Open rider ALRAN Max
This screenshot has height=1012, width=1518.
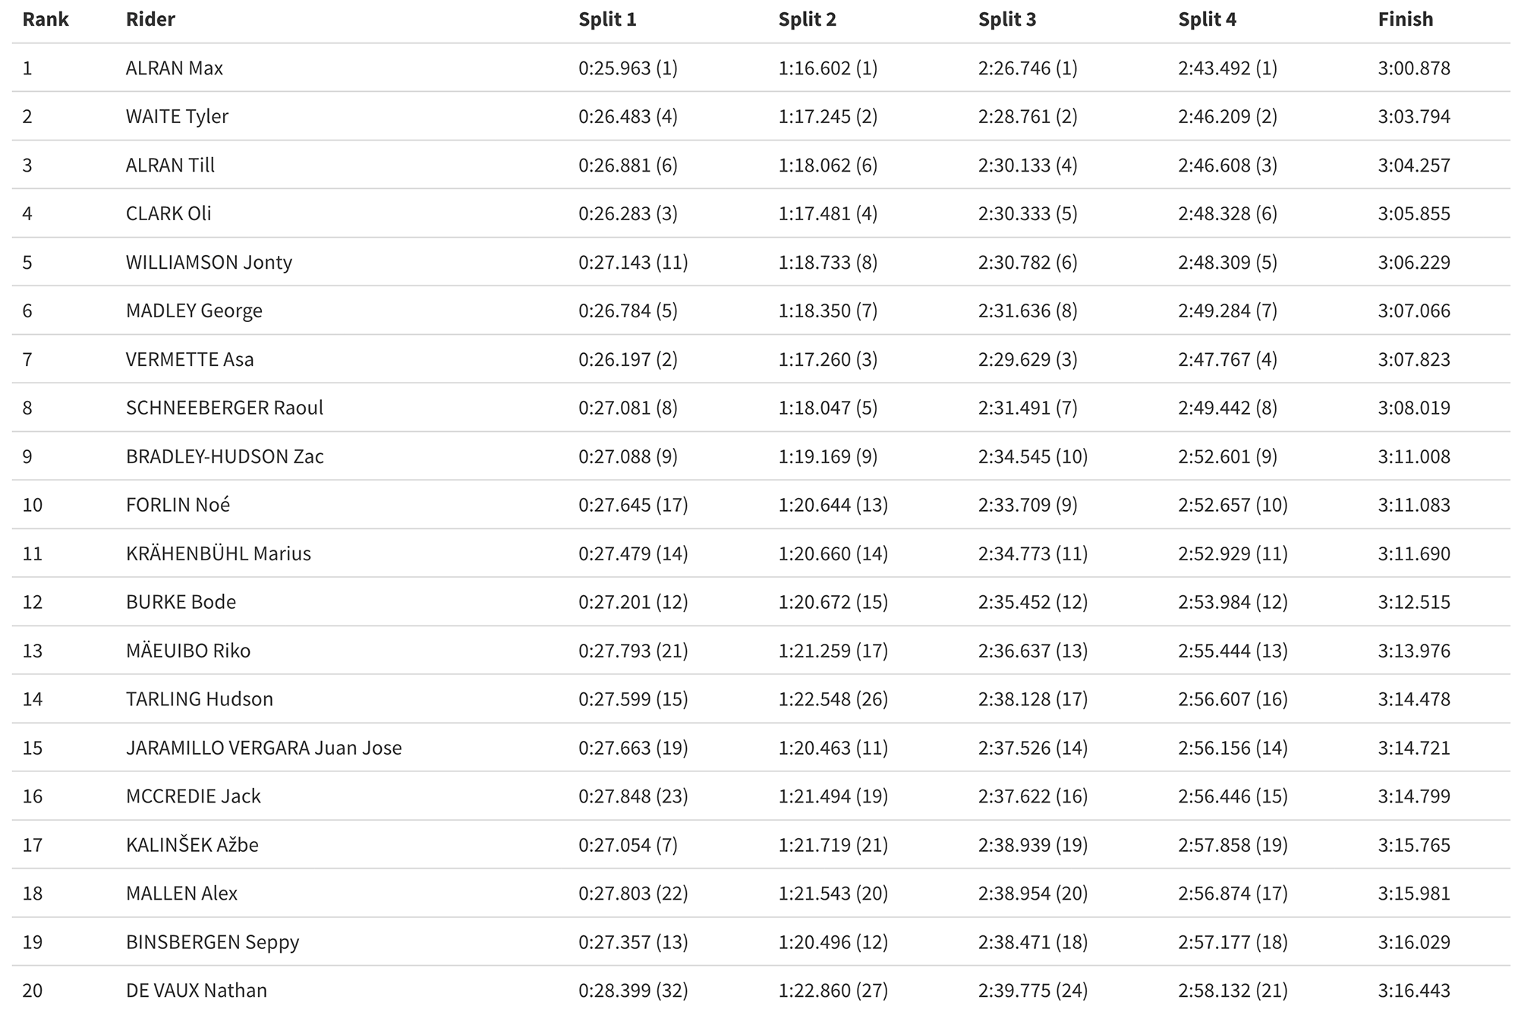[x=175, y=68]
